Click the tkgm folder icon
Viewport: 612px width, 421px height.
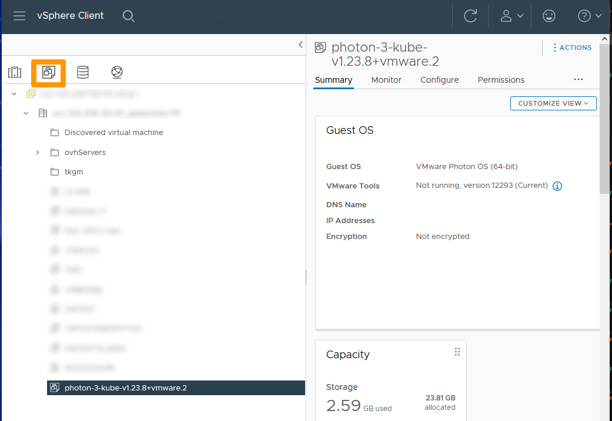[55, 172]
